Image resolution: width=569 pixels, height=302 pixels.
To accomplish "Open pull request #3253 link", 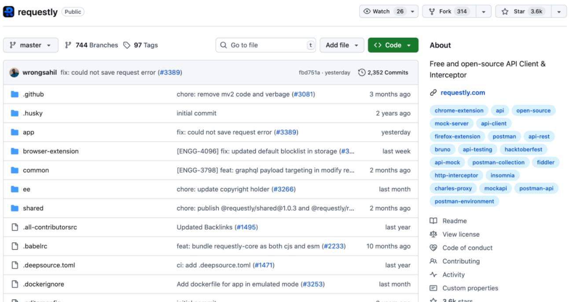I will coord(312,284).
